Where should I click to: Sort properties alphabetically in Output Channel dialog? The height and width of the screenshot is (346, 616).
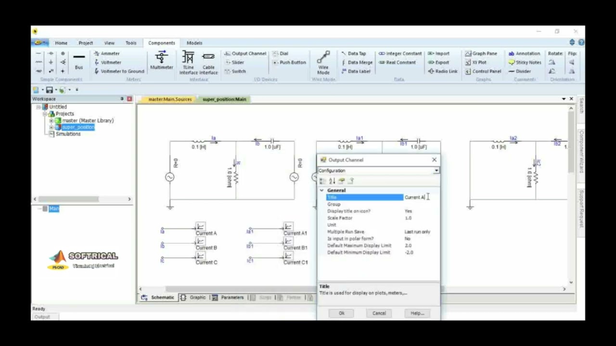click(332, 181)
